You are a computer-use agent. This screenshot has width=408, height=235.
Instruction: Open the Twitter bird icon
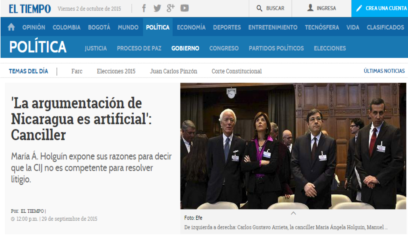pos(157,8)
